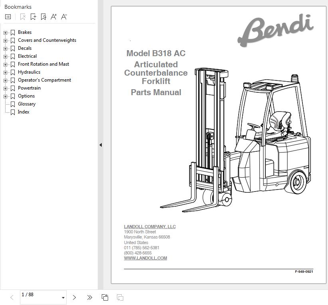Open the bookmarks options menu icon
328x305 pixels.
coord(8,17)
